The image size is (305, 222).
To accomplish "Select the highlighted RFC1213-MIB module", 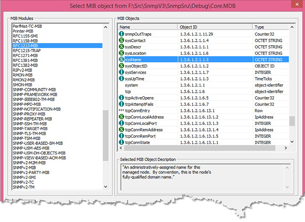I will pos(57,46).
